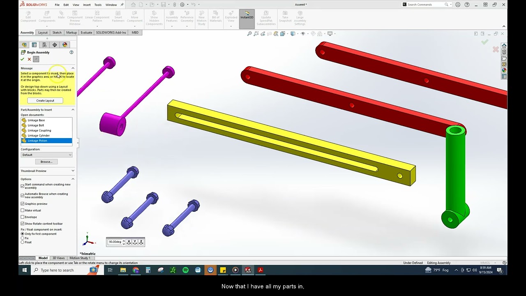The height and width of the screenshot is (296, 526).
Task: Click the Save icon in title bar
Action: [163, 5]
